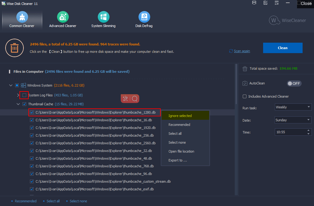The width and height of the screenshot is (314, 206).
Task: Uncheck thumbcache_2560.db checkbox
Action: 32,143
